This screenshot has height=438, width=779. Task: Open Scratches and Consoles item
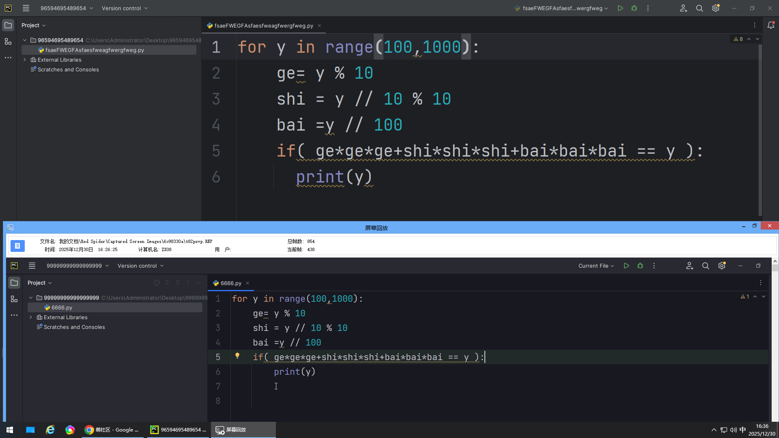point(68,69)
